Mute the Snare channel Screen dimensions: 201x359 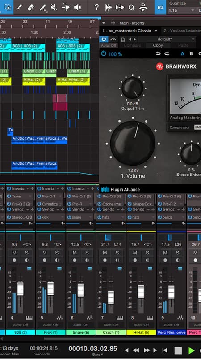coord(75,253)
